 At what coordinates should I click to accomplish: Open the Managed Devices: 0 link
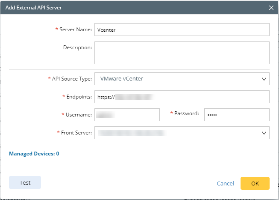point(34,153)
